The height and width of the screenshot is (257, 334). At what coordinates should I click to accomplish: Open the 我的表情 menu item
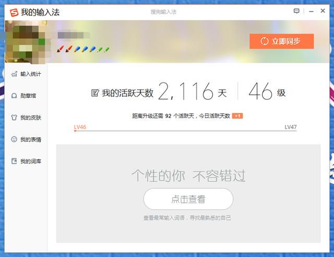tap(26, 139)
